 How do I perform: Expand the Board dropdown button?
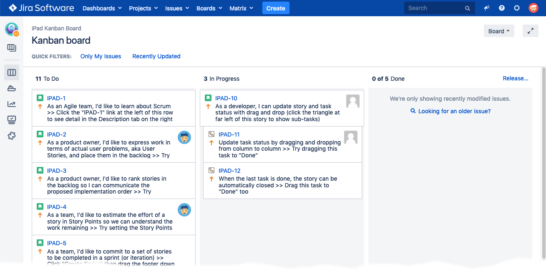coord(499,31)
